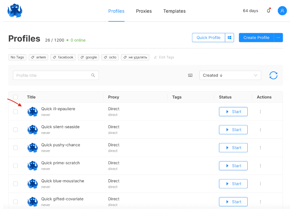Go to the Templates tab
Viewport: 295px width, 212px height.
(x=174, y=11)
